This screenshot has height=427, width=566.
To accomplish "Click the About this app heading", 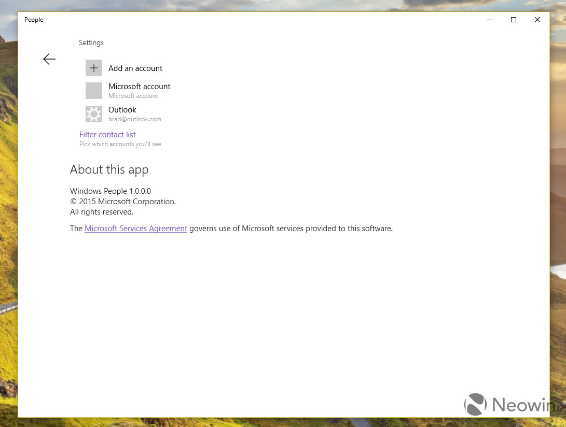I will pyautogui.click(x=109, y=170).
